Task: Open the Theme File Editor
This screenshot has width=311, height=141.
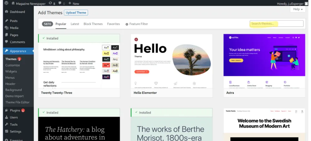Action: [17, 102]
